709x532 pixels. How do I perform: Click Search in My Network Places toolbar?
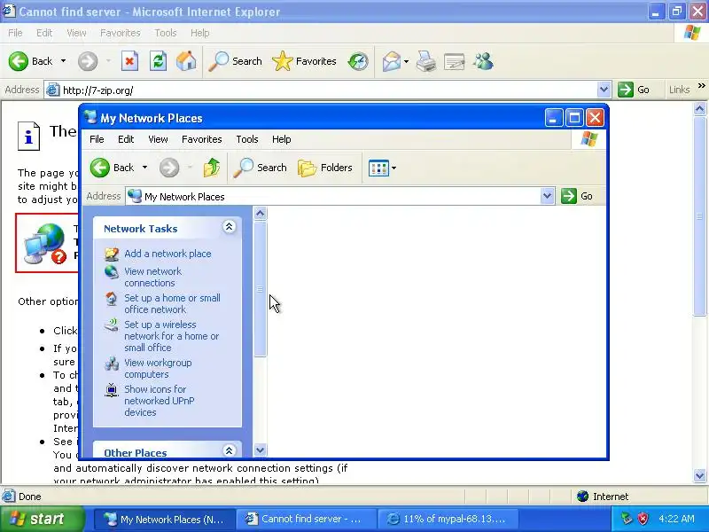(260, 168)
